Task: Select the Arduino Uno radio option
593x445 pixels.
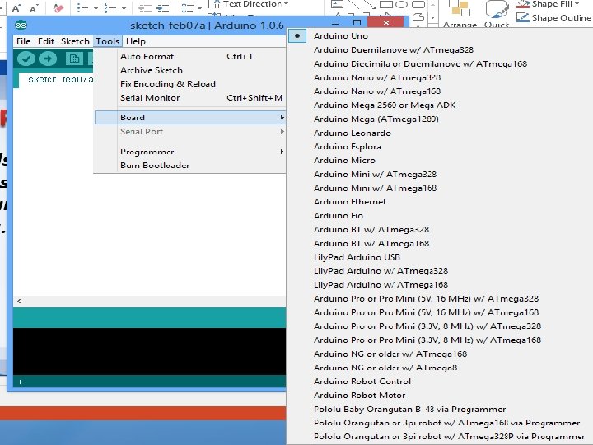Action: coord(297,36)
